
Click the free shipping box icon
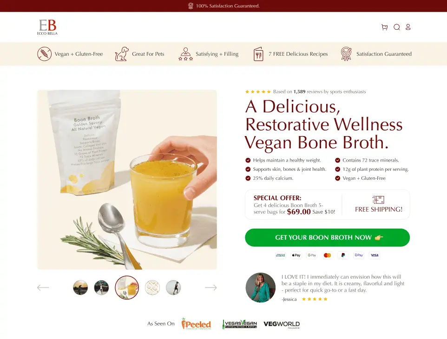[x=378, y=200]
